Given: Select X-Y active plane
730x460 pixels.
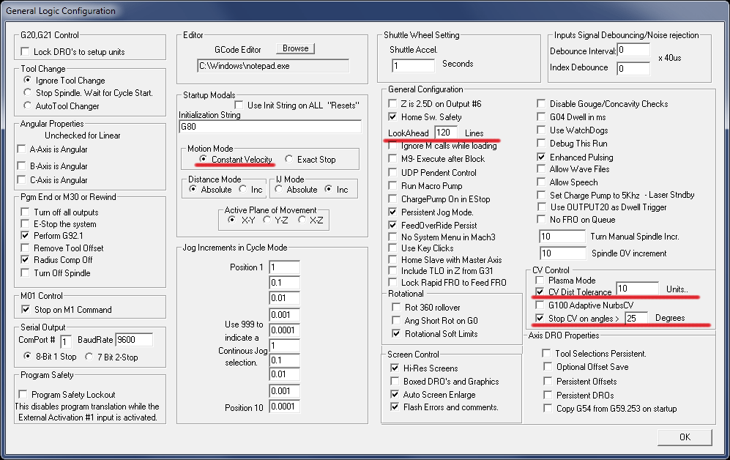Looking at the screenshot, I should [x=231, y=219].
